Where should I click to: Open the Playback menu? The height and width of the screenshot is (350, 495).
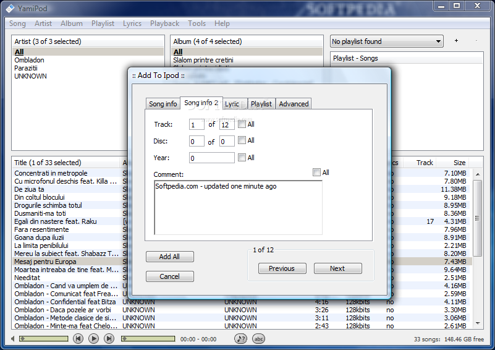165,23
